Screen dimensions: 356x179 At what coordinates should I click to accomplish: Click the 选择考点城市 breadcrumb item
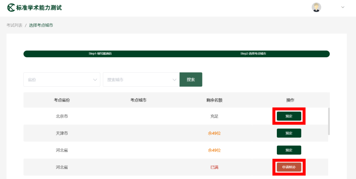click(x=41, y=25)
